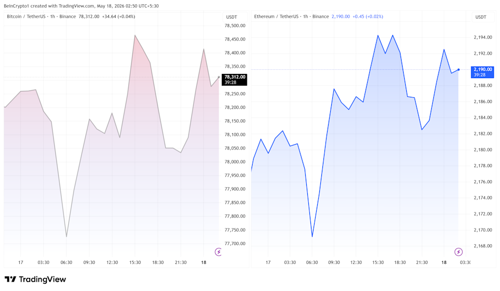Click the 2,184.00 price axis label
The height and width of the screenshot is (291, 500).
483,118
